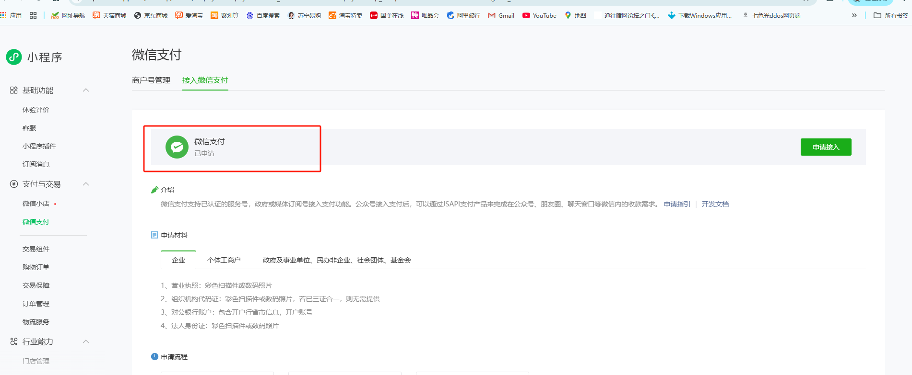Click the 法人身份证 requirement line
The height and width of the screenshot is (375, 912).
pyautogui.click(x=220, y=326)
